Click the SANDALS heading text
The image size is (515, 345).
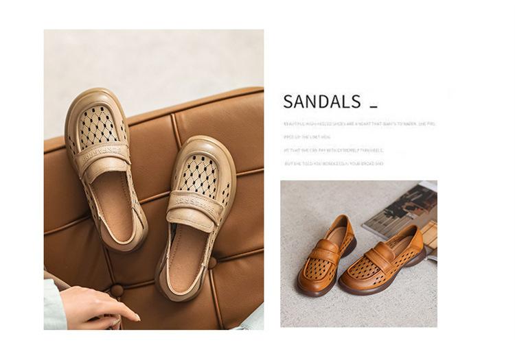tap(322, 102)
